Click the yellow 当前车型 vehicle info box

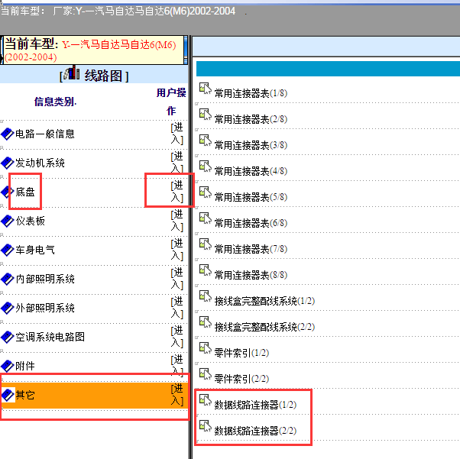93,50
